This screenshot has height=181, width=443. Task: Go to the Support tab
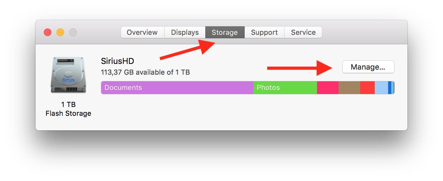[x=264, y=32]
